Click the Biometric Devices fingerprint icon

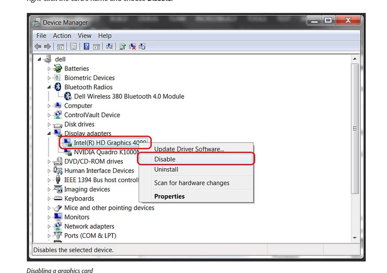tap(57, 78)
